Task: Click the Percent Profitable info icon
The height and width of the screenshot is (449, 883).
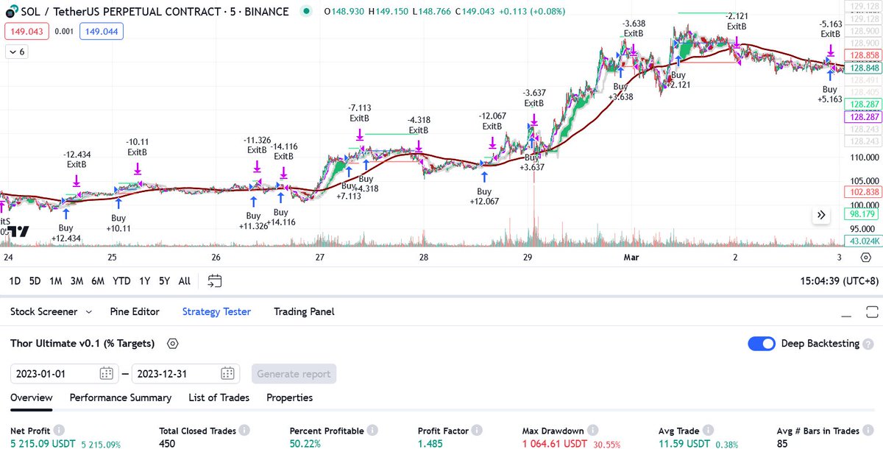Action: tap(373, 430)
